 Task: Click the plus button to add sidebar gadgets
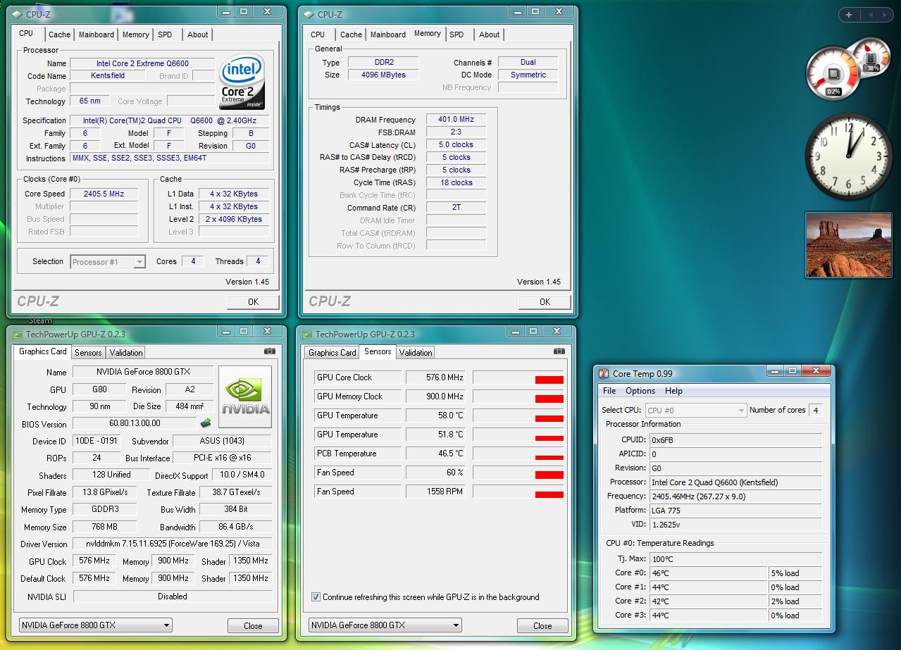(x=848, y=15)
